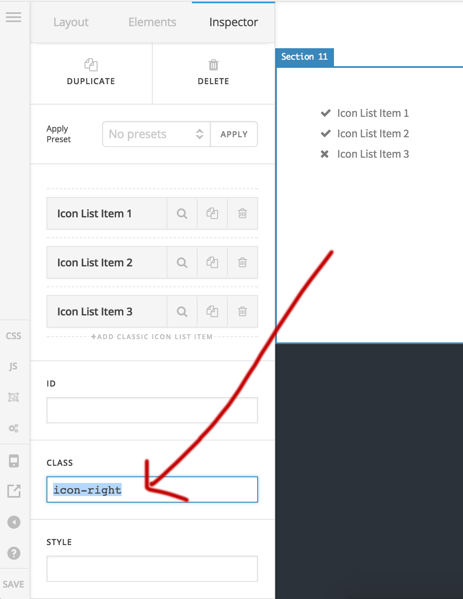Add a classic icon list item
The image size is (463, 599).
tap(152, 337)
